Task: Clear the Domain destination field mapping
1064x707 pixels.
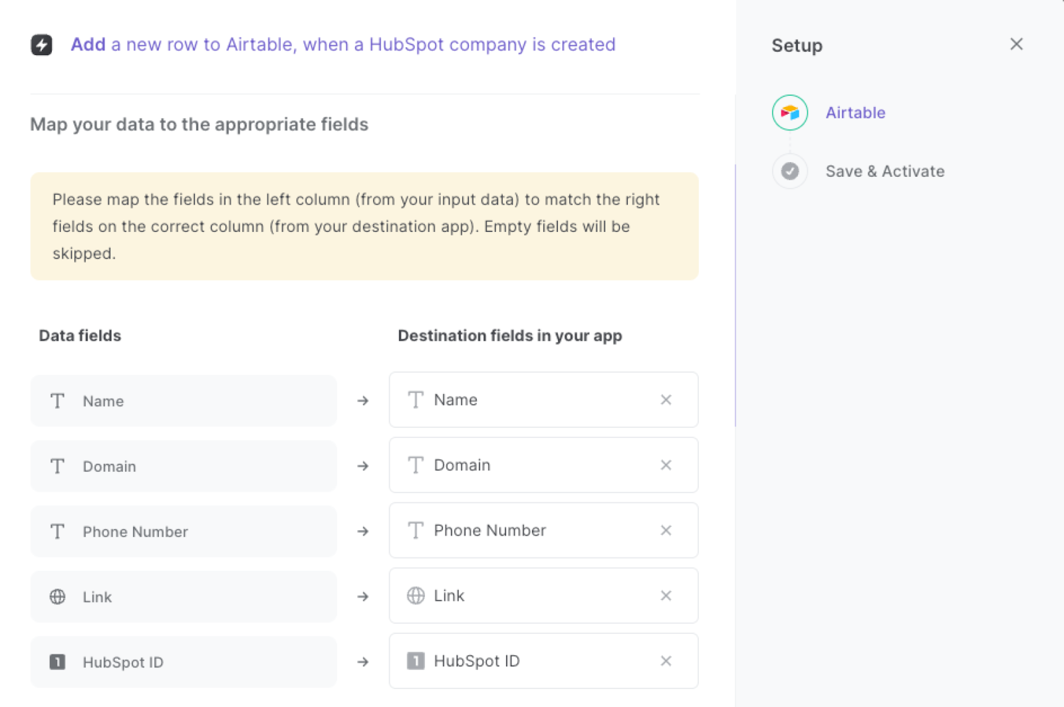Action: (666, 465)
